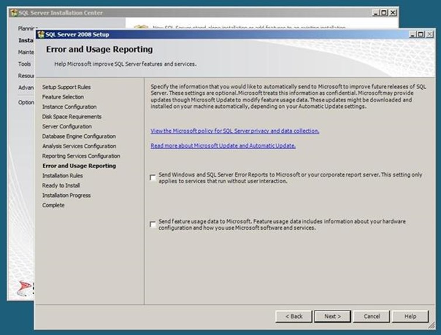Open Maintenance in the Installation Center sidebar
The width and height of the screenshot is (441, 335).
pyautogui.click(x=26, y=53)
